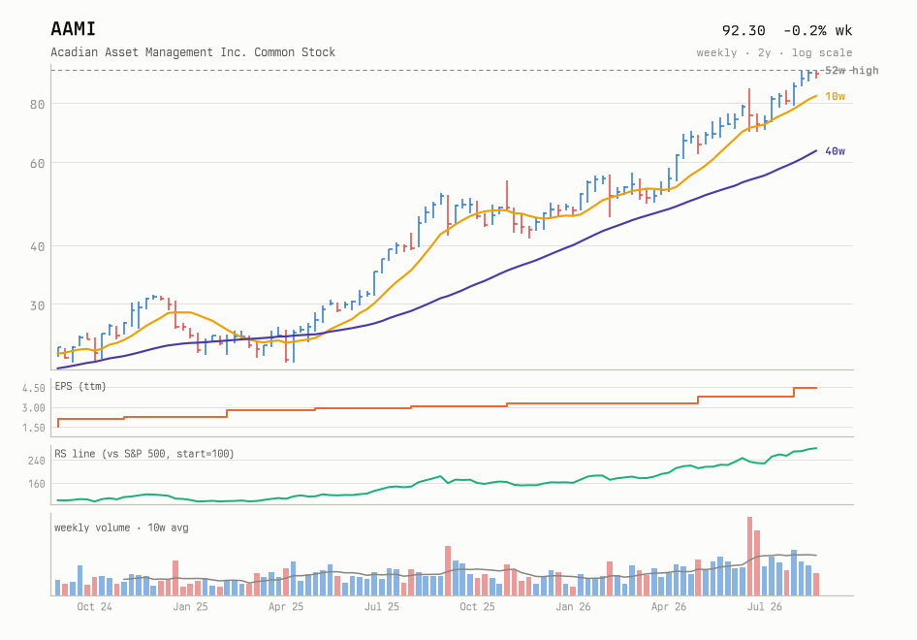
Task: Click the 240 RS axis value
Action: coord(36,461)
